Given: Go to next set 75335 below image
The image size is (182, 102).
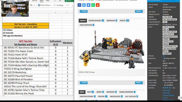Looking at the screenshot, I should 139,83.
